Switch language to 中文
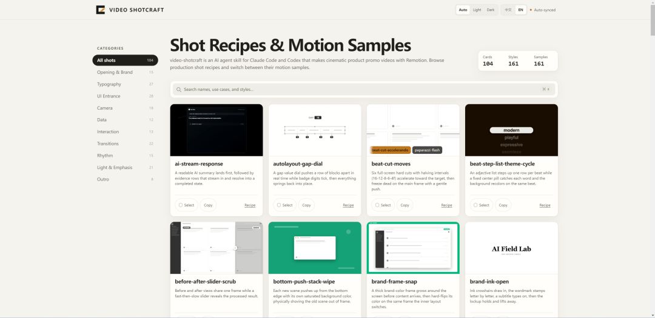 click(x=508, y=10)
